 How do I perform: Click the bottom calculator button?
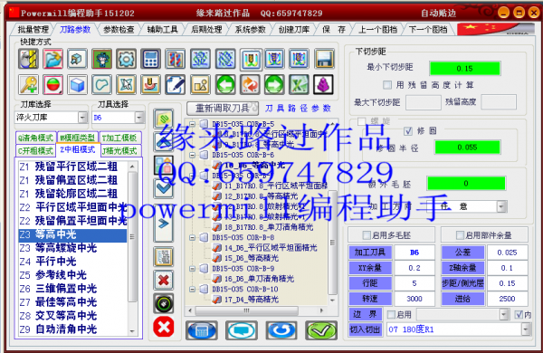click(202, 330)
